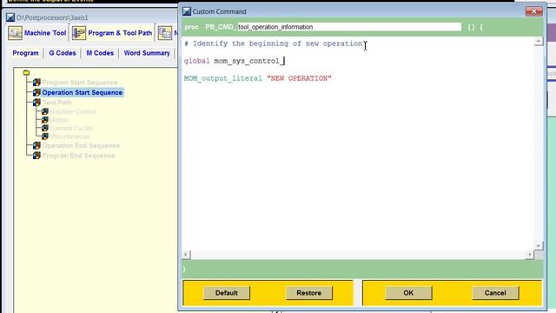Close the Custom Command window
Screen dimensions: 556x313
pos(533,11)
